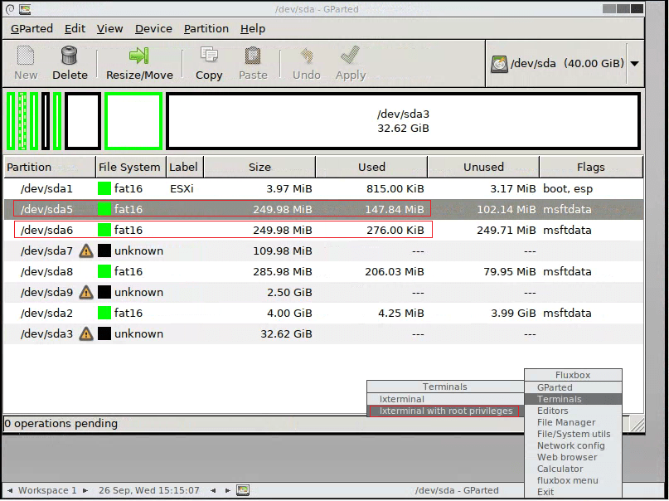Create a new partition using the New icon

click(25, 62)
